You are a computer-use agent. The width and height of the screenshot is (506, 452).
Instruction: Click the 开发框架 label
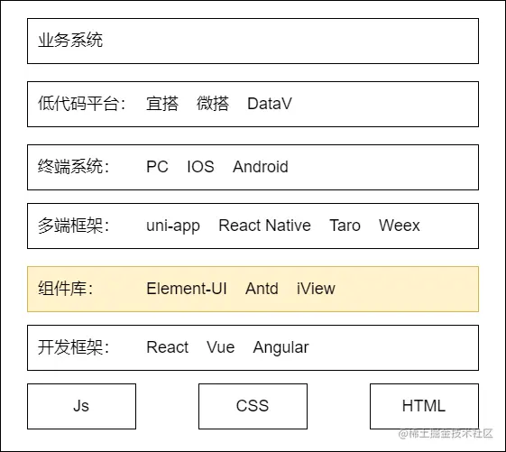click(73, 347)
